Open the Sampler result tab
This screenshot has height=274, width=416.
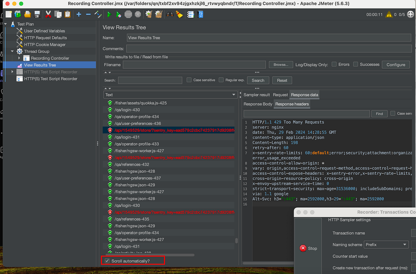point(257,94)
